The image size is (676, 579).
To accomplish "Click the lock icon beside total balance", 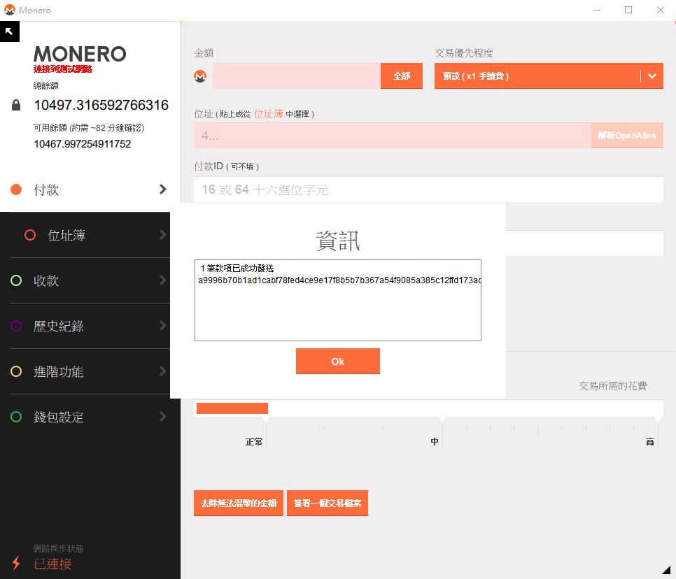I will pyautogui.click(x=16, y=105).
